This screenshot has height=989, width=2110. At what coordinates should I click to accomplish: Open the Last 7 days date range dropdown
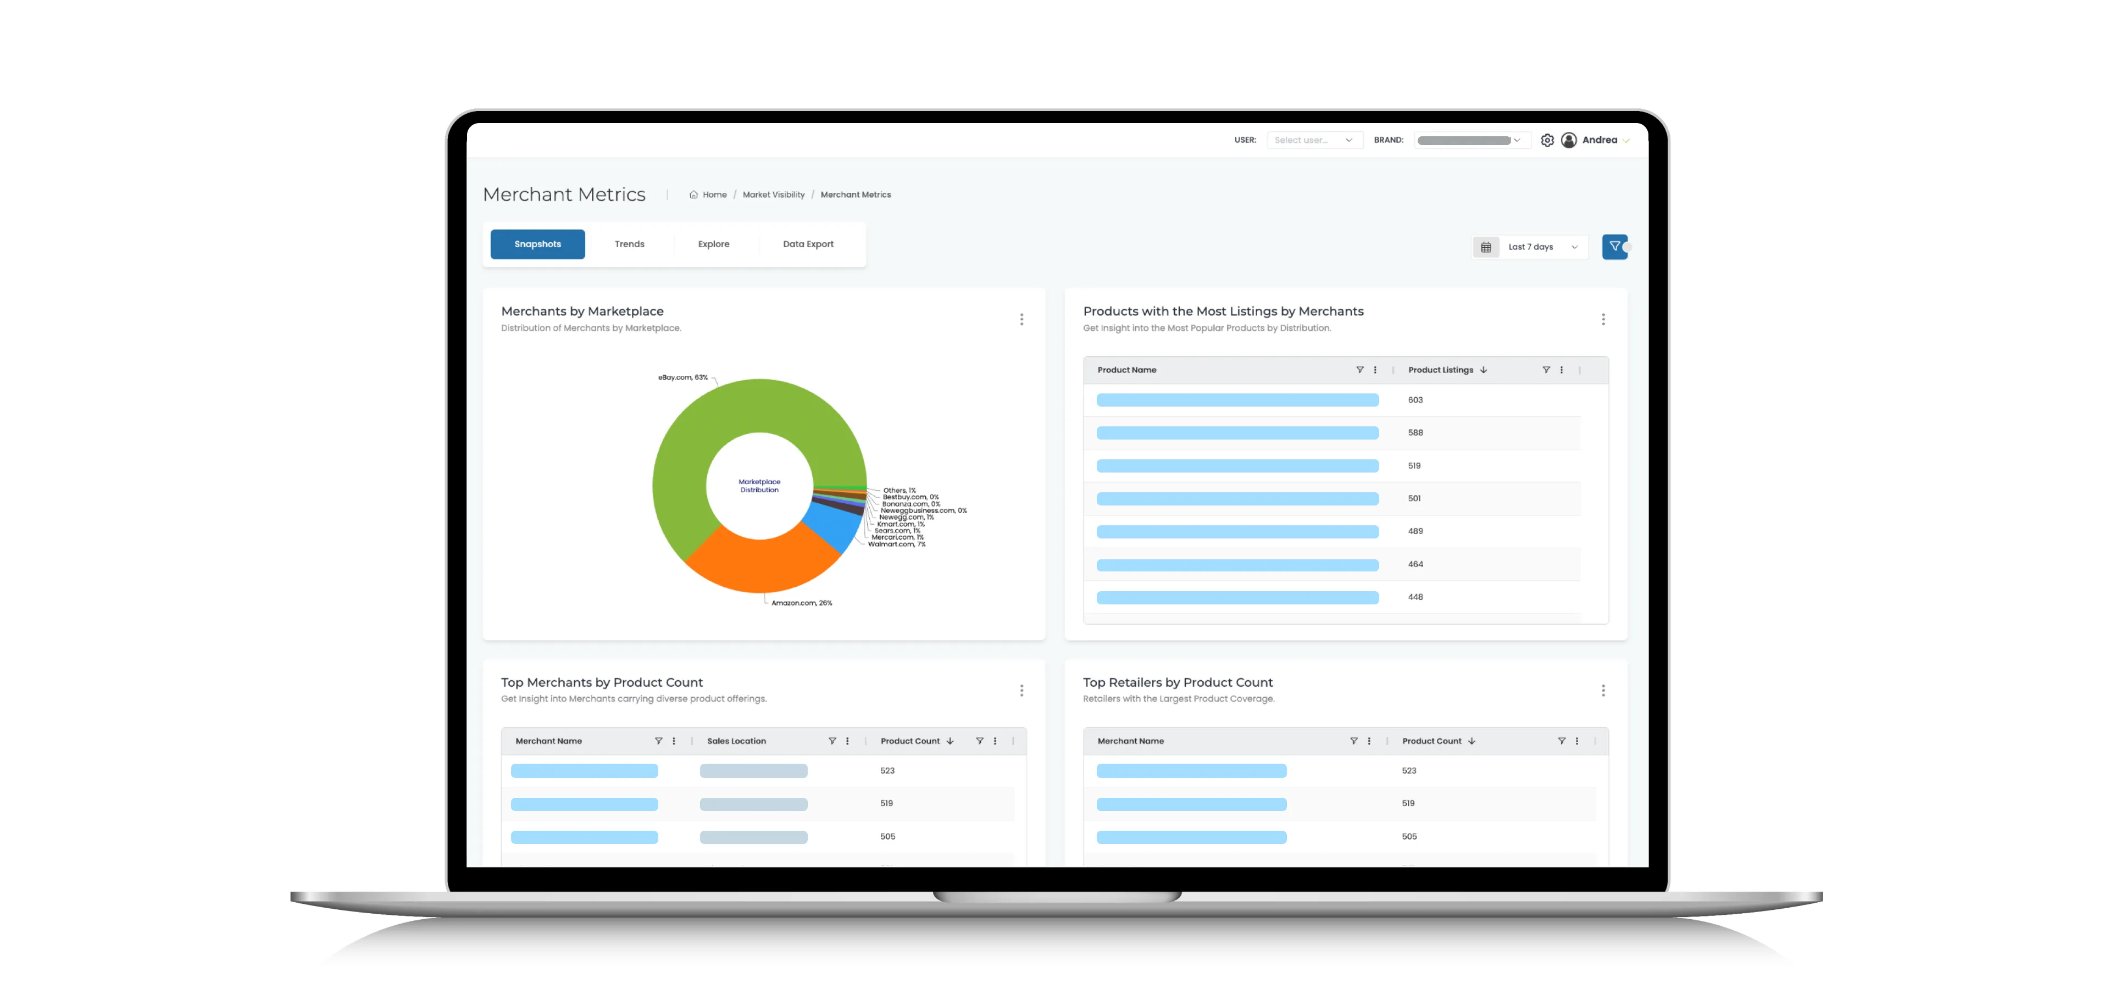point(1540,247)
